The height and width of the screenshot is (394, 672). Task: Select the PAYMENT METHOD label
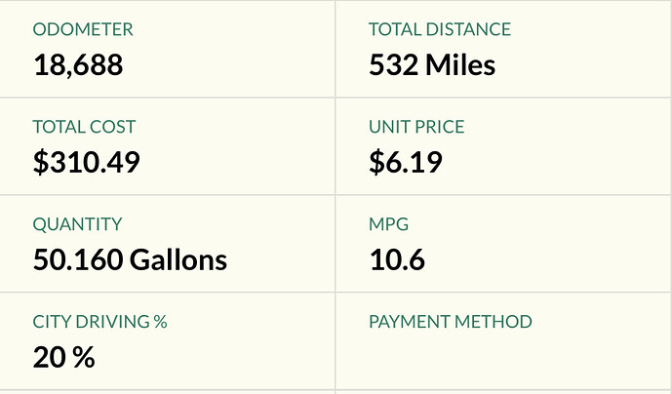click(x=451, y=322)
